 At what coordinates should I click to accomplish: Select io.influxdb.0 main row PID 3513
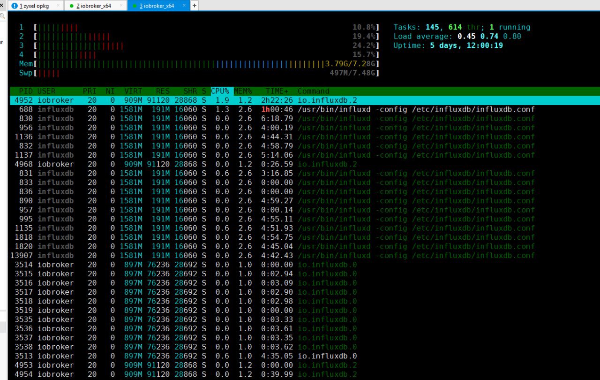click(305, 356)
